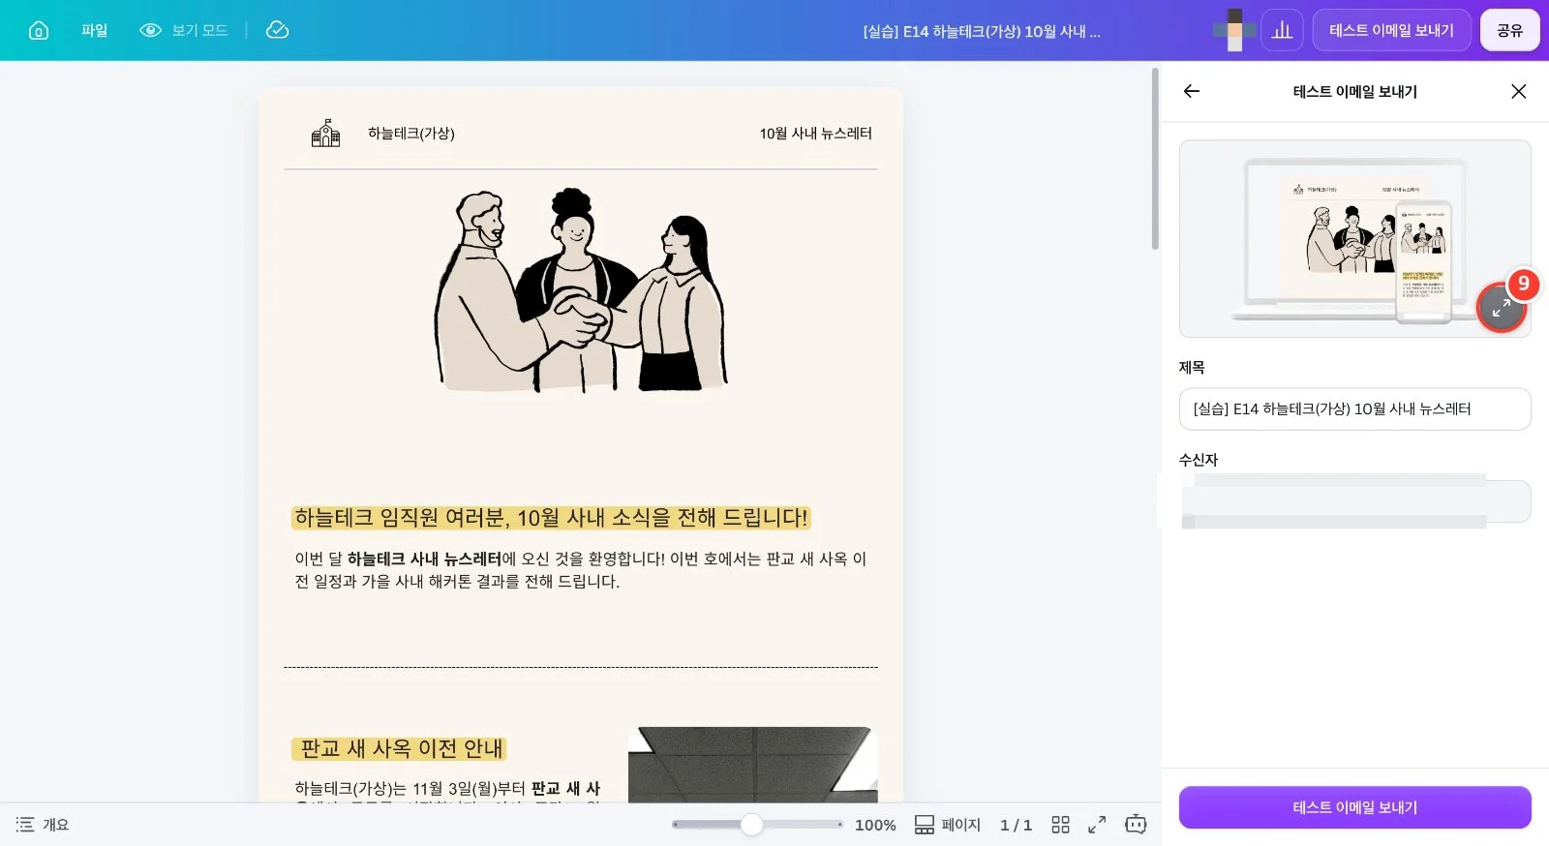Open the 개요 outline panel
This screenshot has width=1549, height=846.
[43, 825]
